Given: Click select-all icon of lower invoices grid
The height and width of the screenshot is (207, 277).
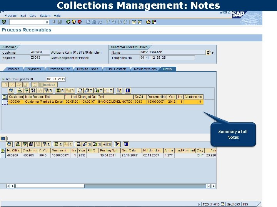Looking at the screenshot, I should 3,151.
